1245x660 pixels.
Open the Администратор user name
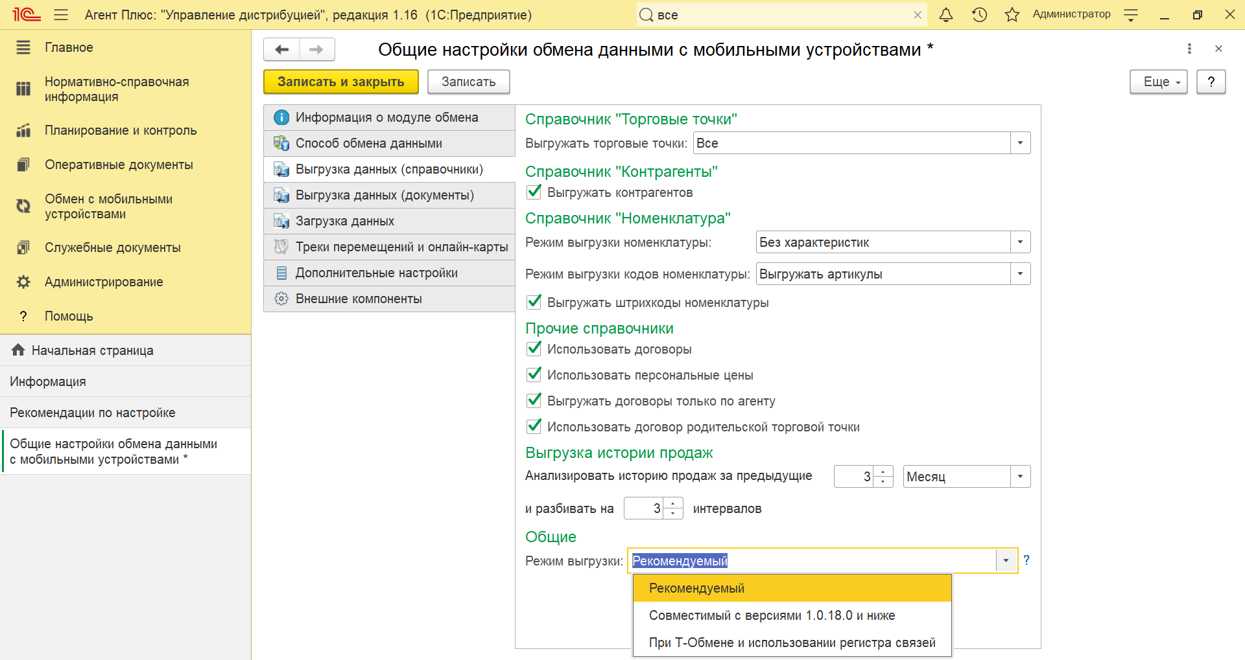(x=1071, y=14)
